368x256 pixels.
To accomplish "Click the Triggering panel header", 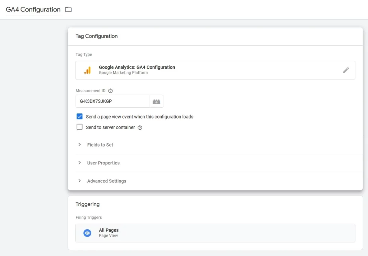I will point(88,204).
